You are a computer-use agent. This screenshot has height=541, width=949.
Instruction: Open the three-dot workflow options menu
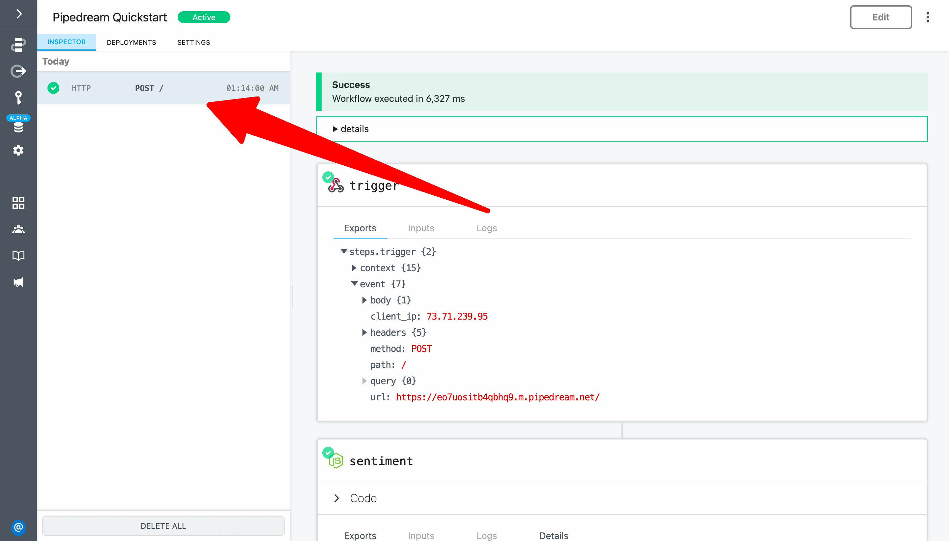point(928,17)
